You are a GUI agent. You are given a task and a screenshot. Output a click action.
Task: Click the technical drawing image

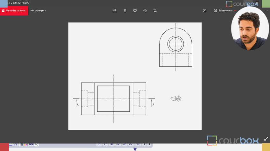coord(135,76)
